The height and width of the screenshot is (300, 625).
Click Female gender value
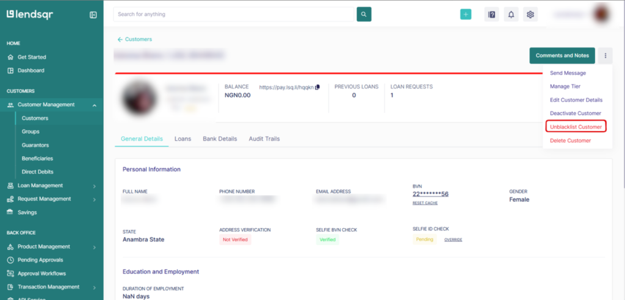[x=519, y=199]
